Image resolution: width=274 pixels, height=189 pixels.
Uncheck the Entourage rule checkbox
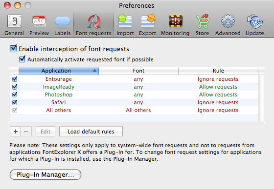[15, 79]
